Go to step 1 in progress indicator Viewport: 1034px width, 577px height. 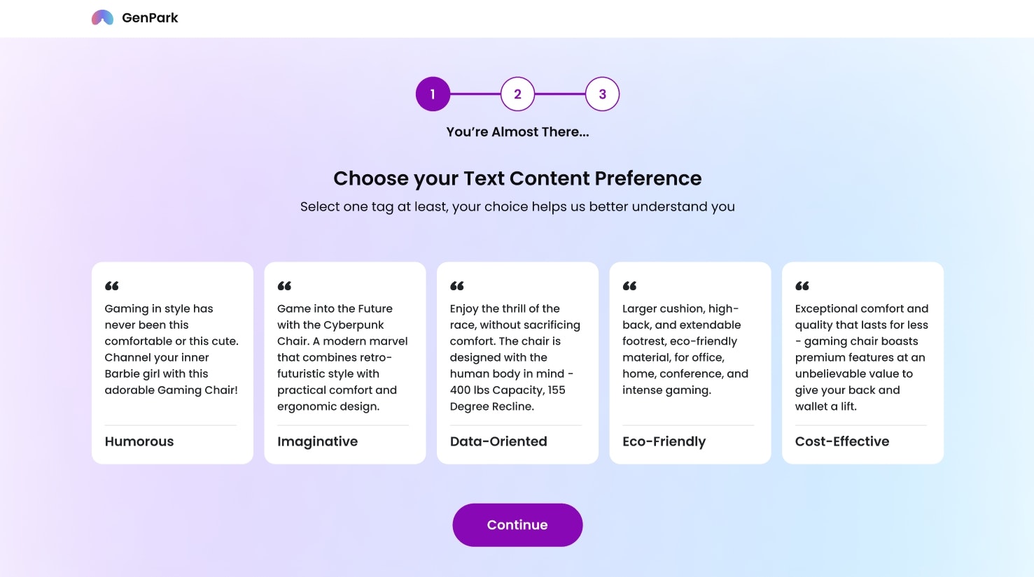pyautogui.click(x=433, y=94)
